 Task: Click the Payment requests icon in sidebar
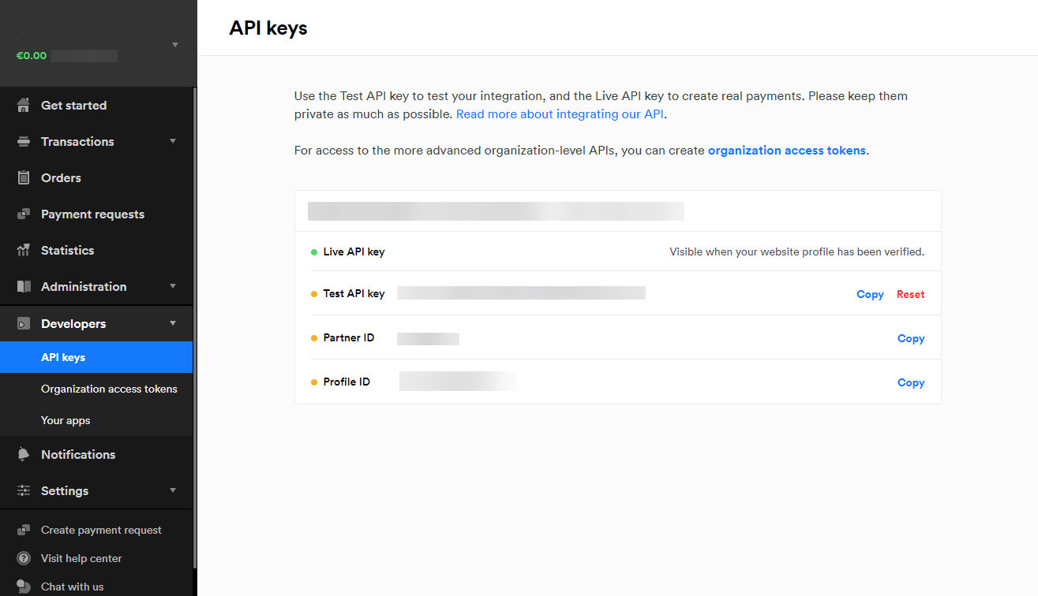[24, 214]
